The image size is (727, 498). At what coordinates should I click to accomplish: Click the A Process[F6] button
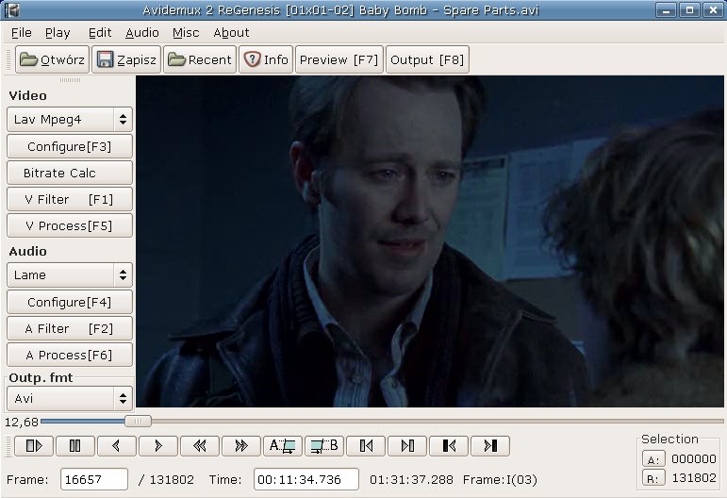[x=70, y=356]
